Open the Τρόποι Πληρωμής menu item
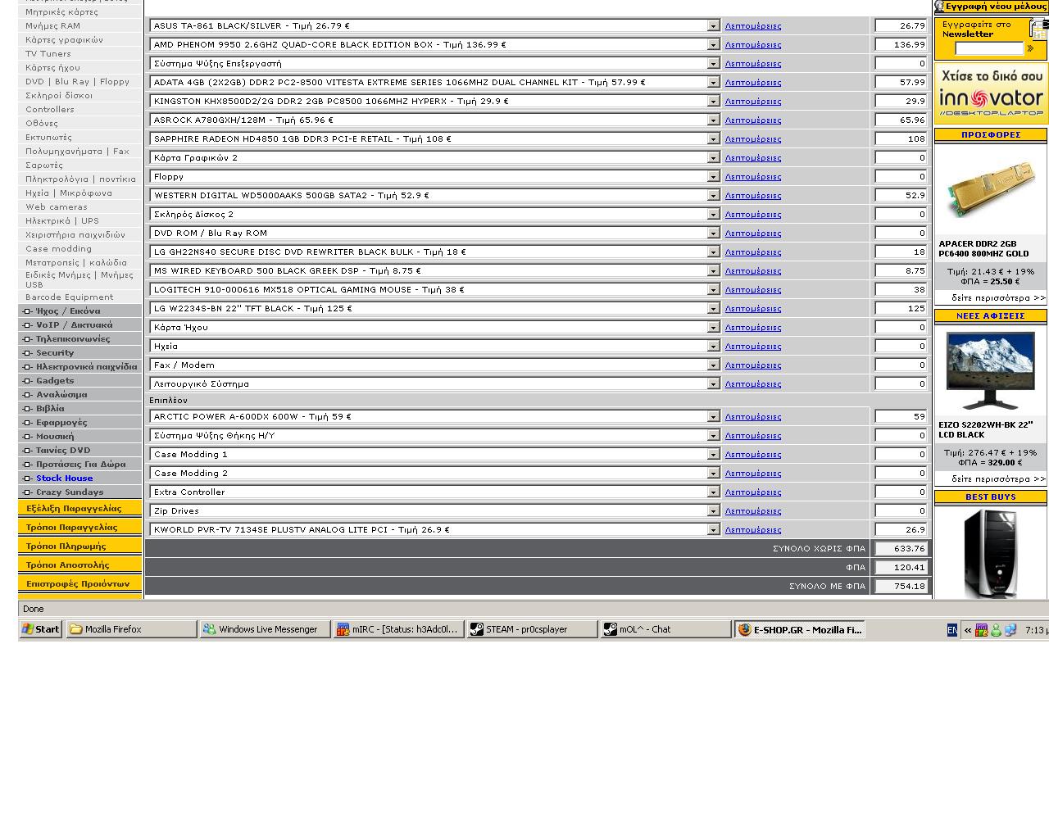1049x839 pixels. pyautogui.click(x=79, y=546)
